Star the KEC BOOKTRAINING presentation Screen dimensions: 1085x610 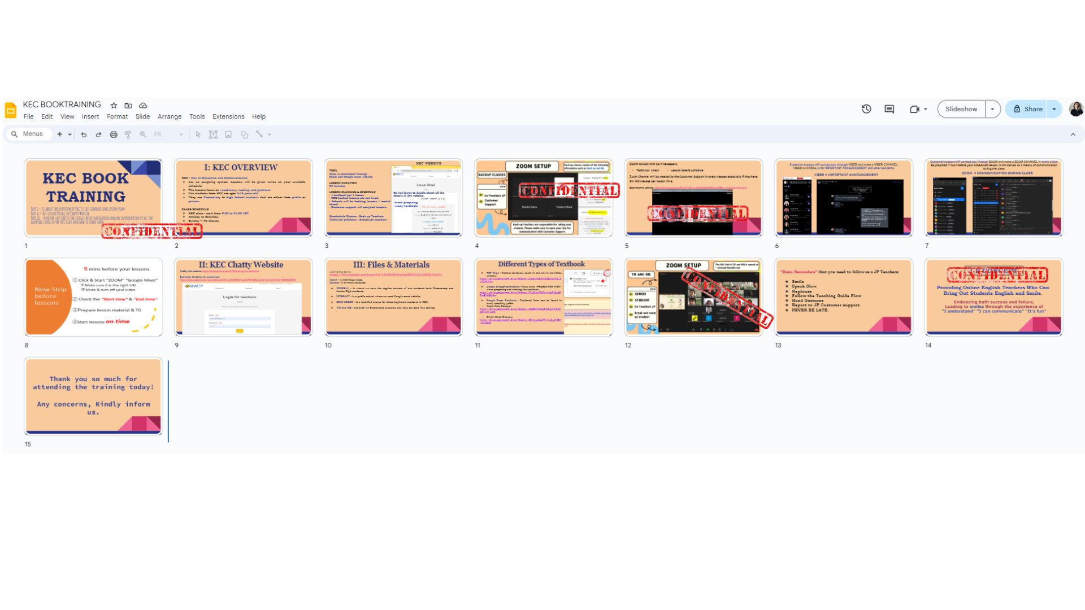pyautogui.click(x=114, y=106)
